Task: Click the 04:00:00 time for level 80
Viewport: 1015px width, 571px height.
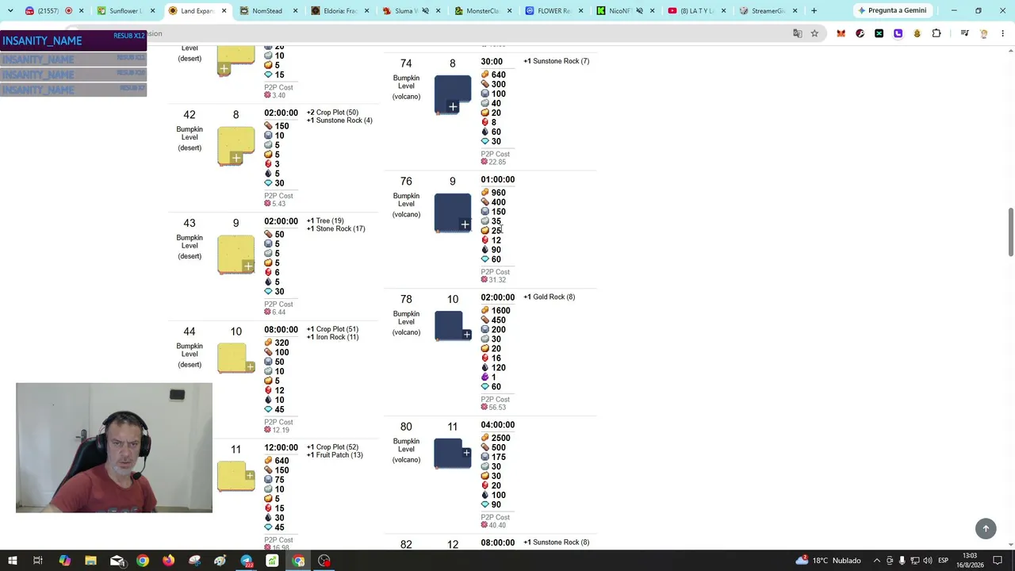Action: [498, 425]
